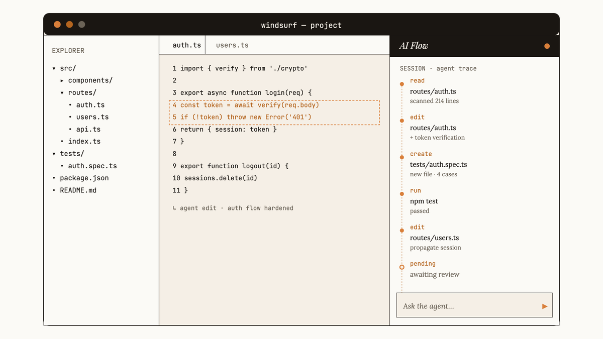Click highlighted line 5 throw new Error

tap(242, 117)
